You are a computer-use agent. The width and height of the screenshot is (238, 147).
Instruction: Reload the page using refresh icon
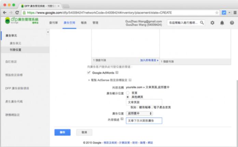pyautogui.click(x=17, y=12)
